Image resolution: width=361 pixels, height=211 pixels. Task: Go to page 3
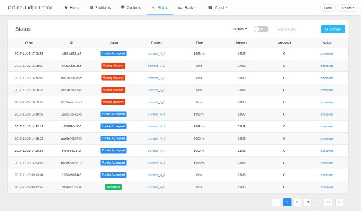coord(308,202)
